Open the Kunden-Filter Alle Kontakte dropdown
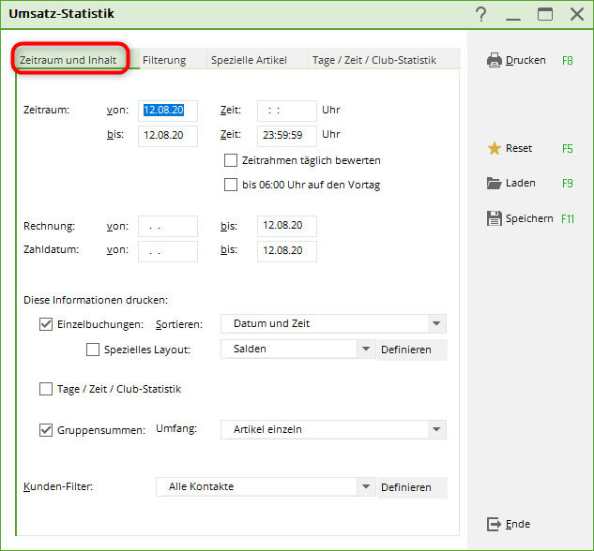The image size is (594, 551). pyautogui.click(x=366, y=487)
